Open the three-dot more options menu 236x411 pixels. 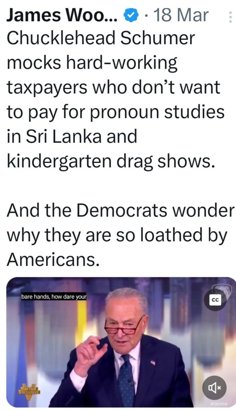coord(230,17)
